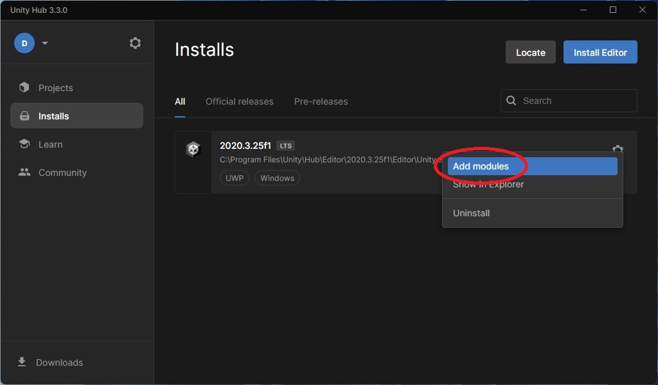Image resolution: width=658 pixels, height=385 pixels.
Task: Click the Downloads arrow icon
Action: coord(22,362)
